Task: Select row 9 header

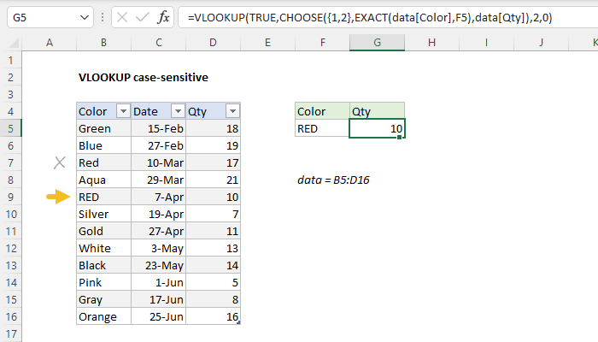Action: (11, 197)
